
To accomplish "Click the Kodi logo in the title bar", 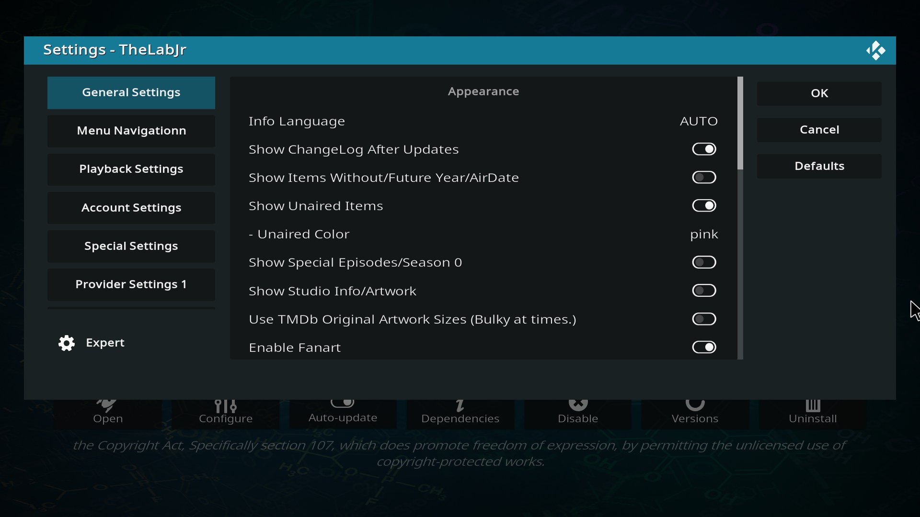I will [x=876, y=50].
